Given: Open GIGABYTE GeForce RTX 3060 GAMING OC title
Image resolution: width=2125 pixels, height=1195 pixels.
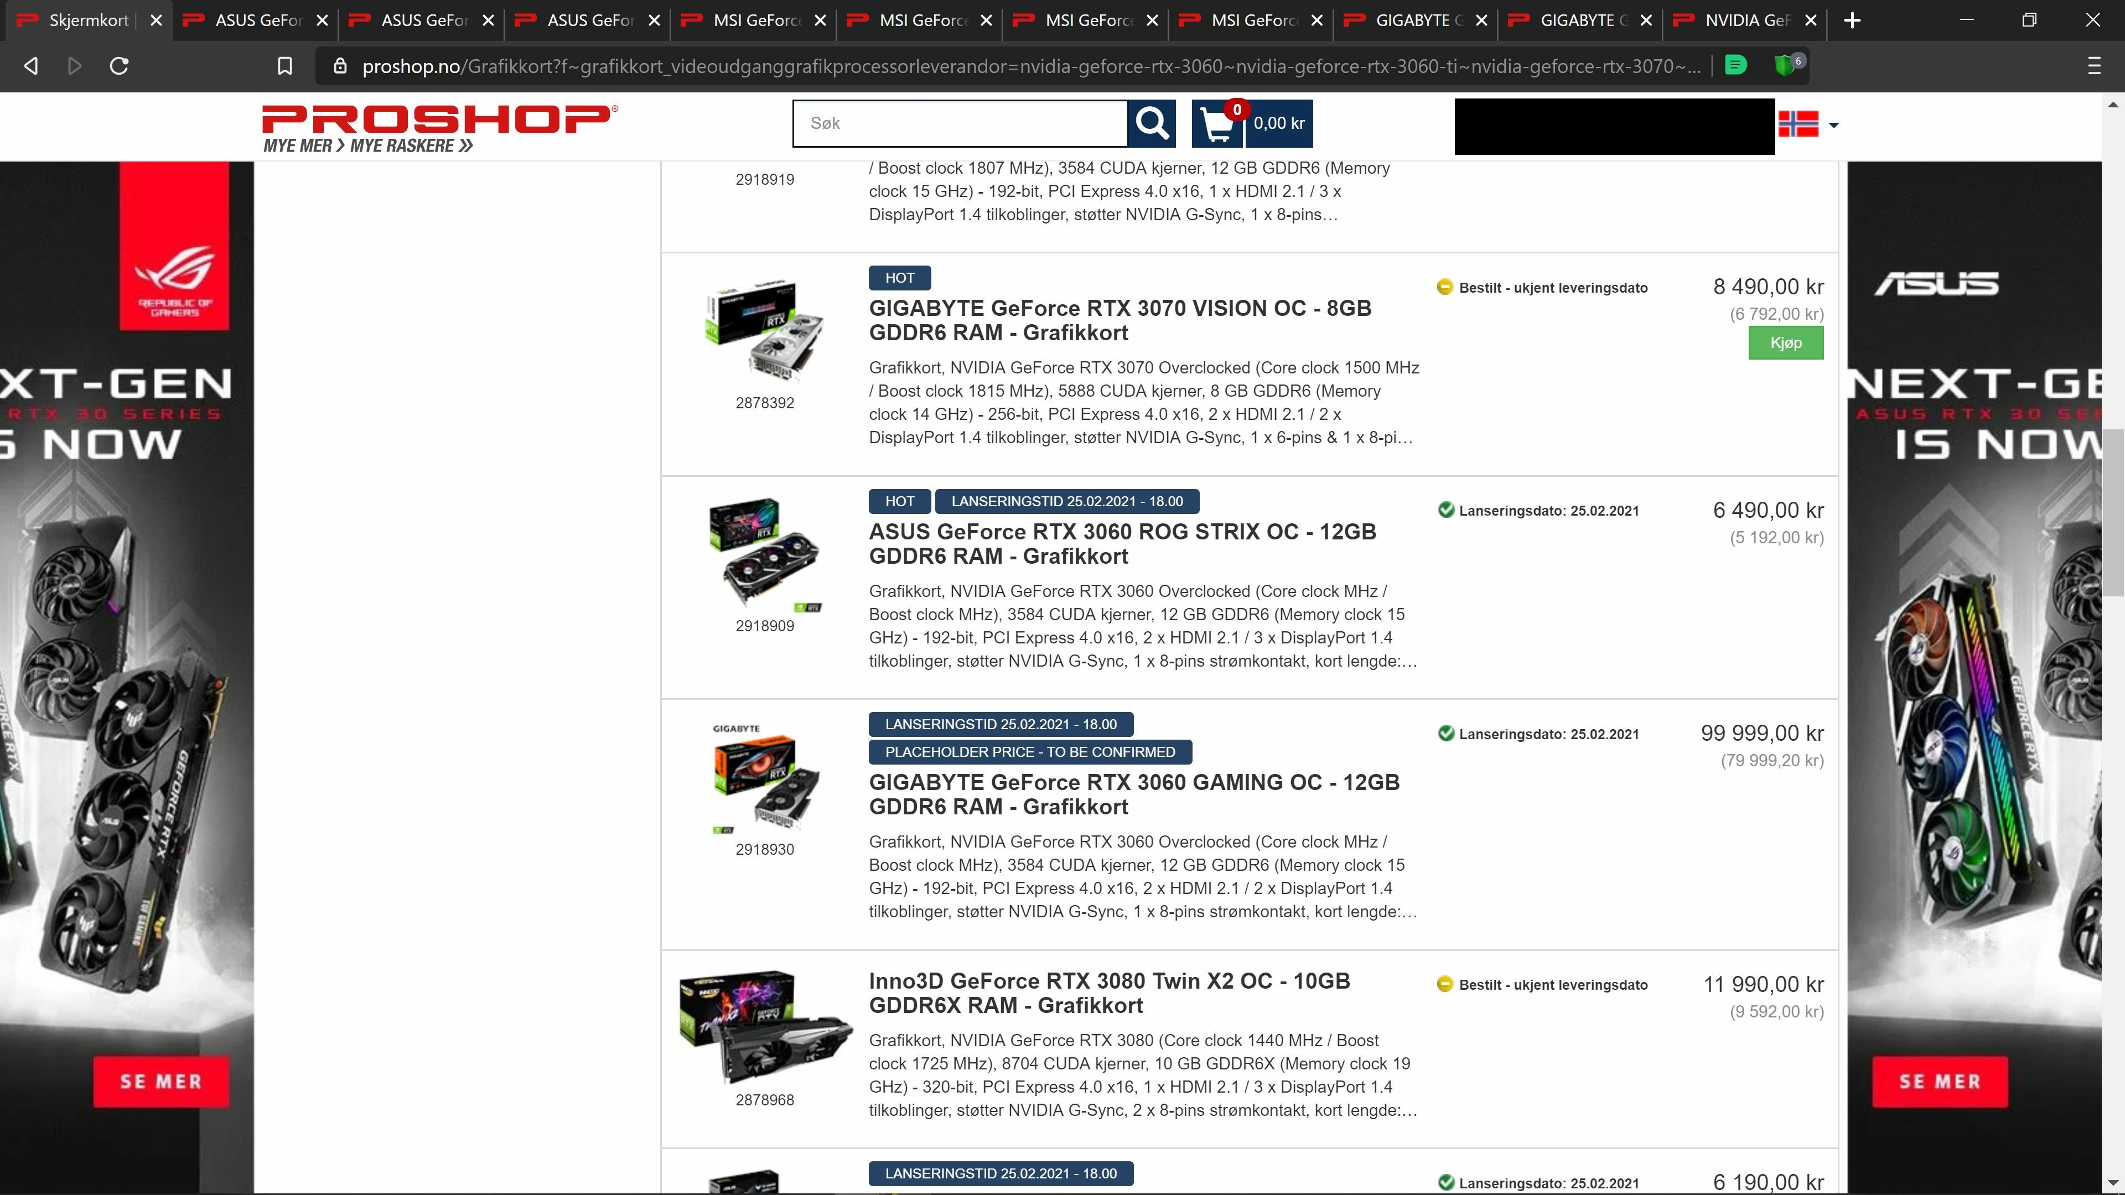Looking at the screenshot, I should 1134,794.
